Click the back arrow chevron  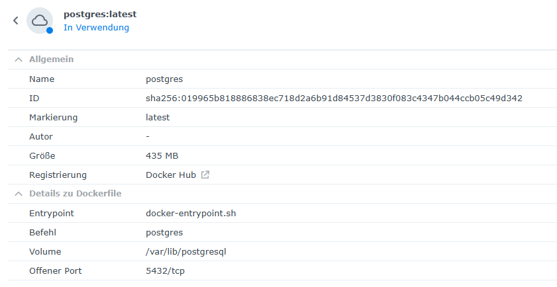point(16,20)
